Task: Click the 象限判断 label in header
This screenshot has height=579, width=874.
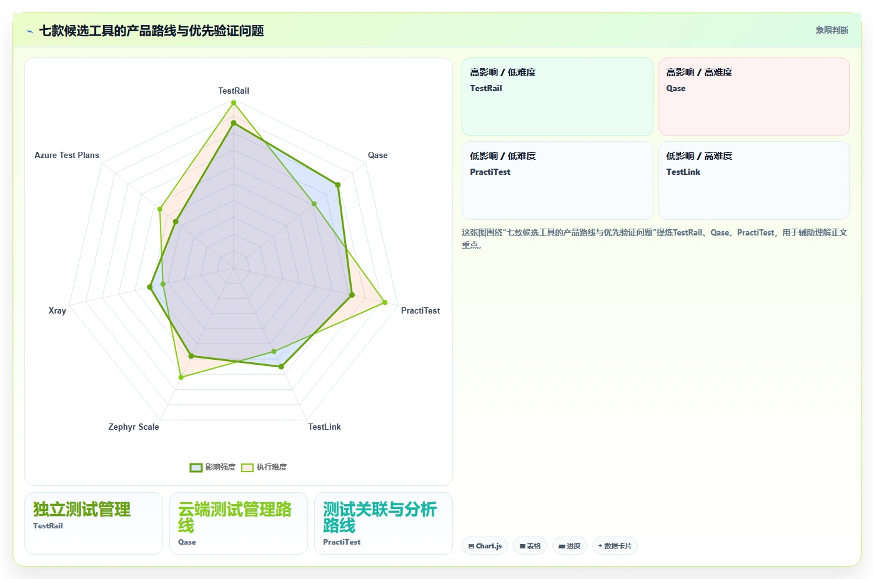Action: point(832,30)
